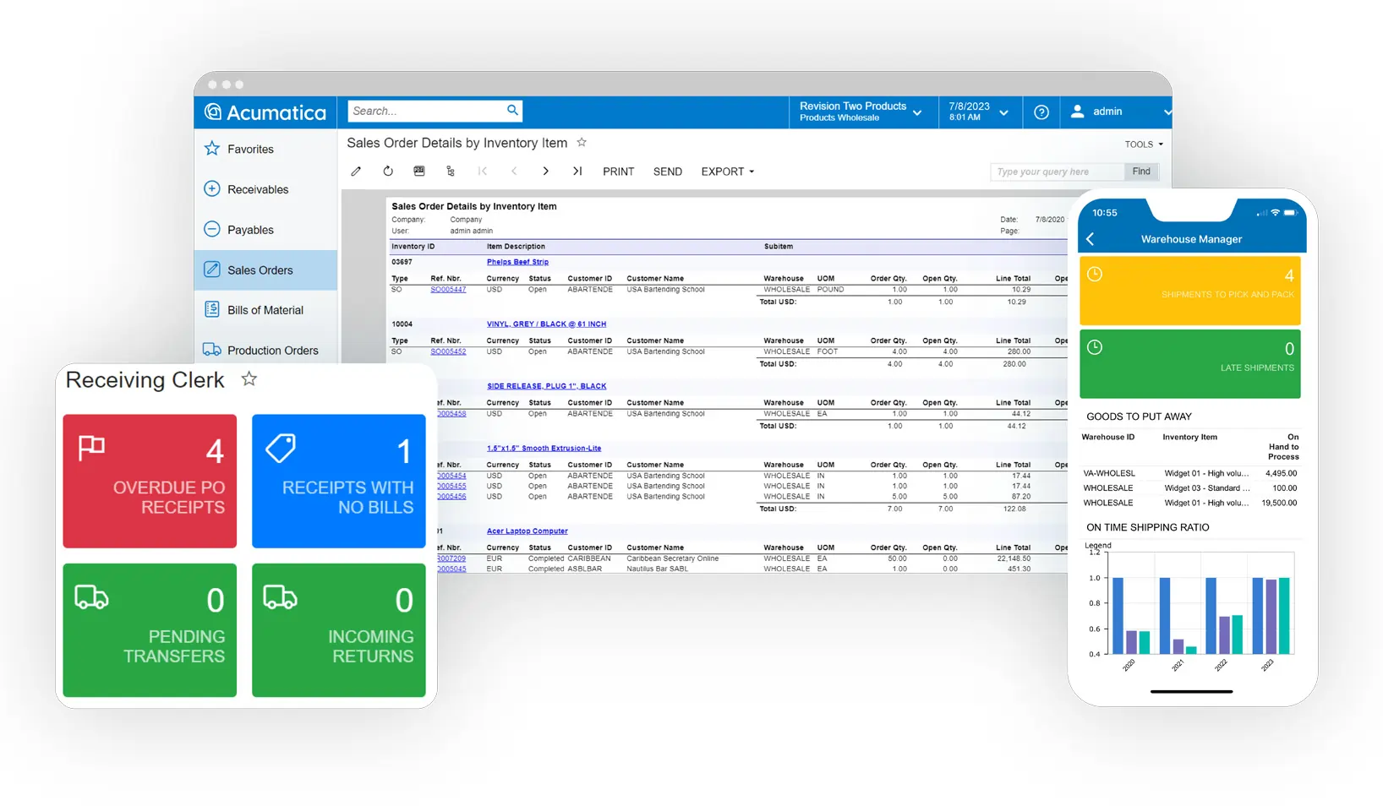The height and width of the screenshot is (806, 1383).
Task: Click the truck icon on Incoming Returns
Action: click(280, 597)
